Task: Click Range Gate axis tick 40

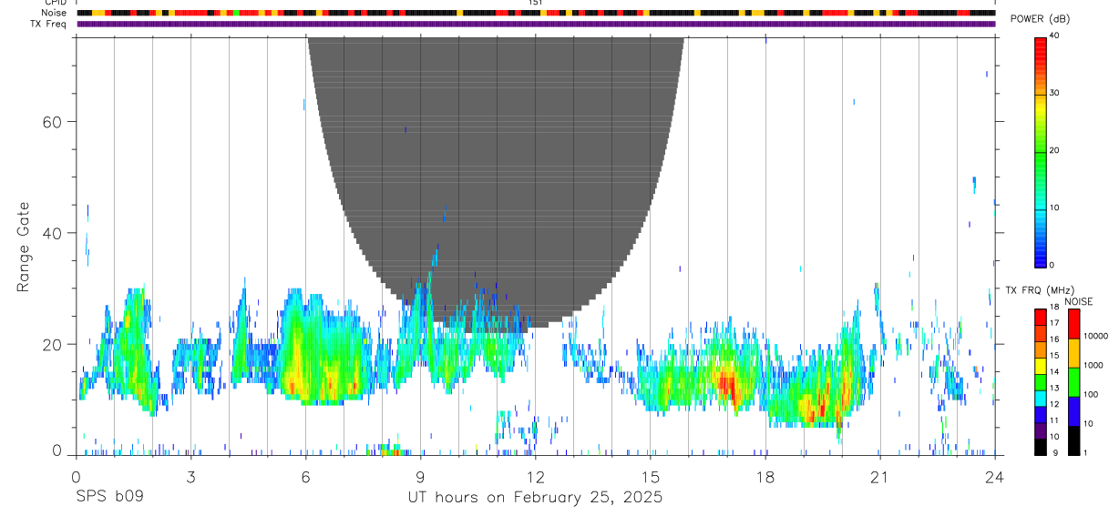Action: point(53,233)
